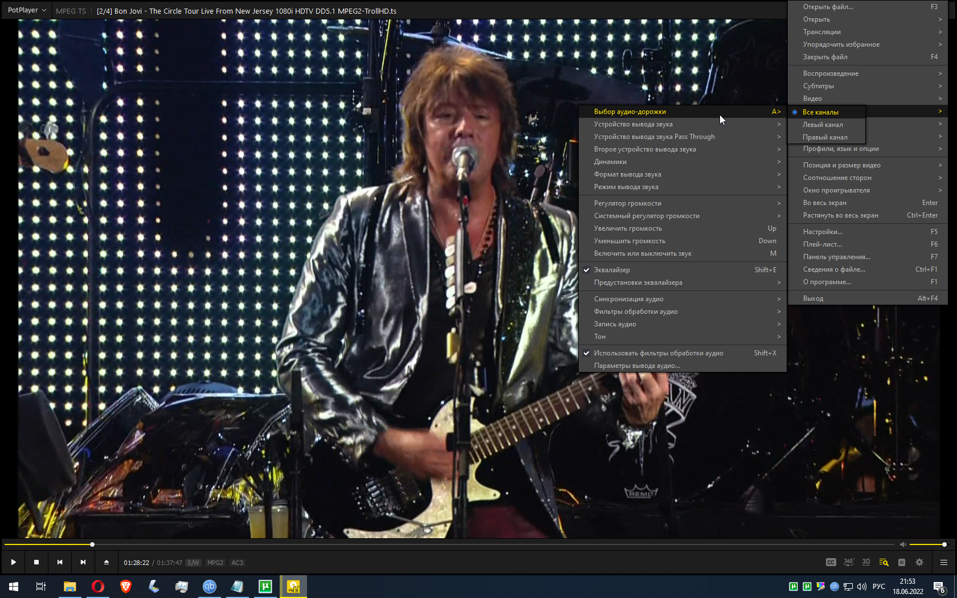Start playback with the play button

pyautogui.click(x=13, y=562)
